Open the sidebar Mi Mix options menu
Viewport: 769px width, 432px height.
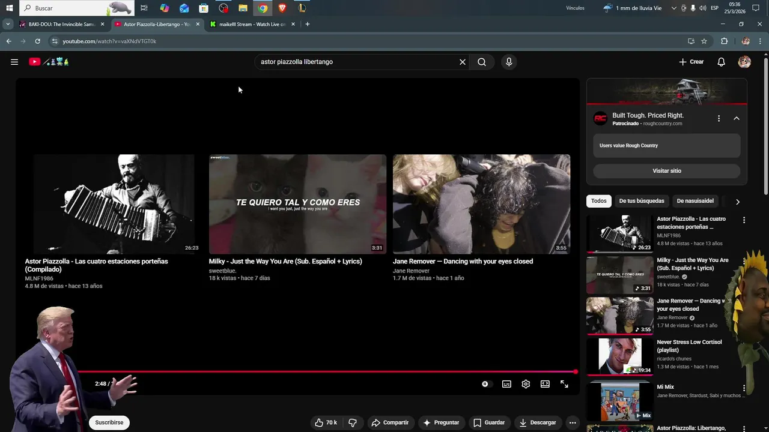coord(744,388)
